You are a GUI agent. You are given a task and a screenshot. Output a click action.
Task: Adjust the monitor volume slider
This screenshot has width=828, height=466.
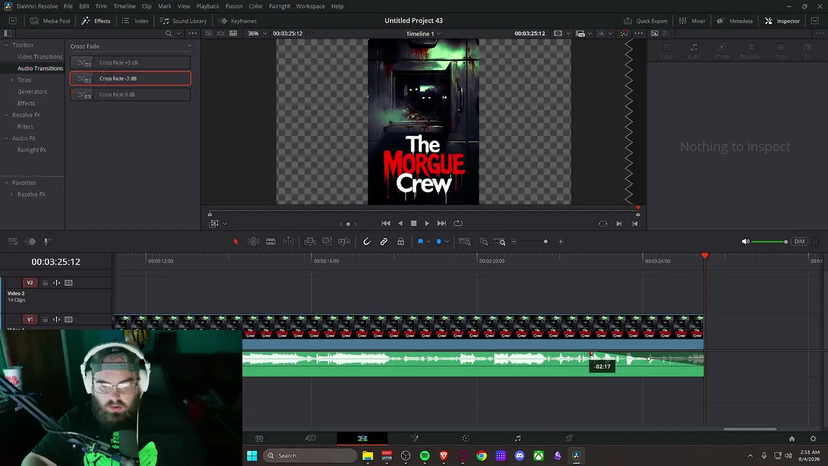pyautogui.click(x=770, y=241)
